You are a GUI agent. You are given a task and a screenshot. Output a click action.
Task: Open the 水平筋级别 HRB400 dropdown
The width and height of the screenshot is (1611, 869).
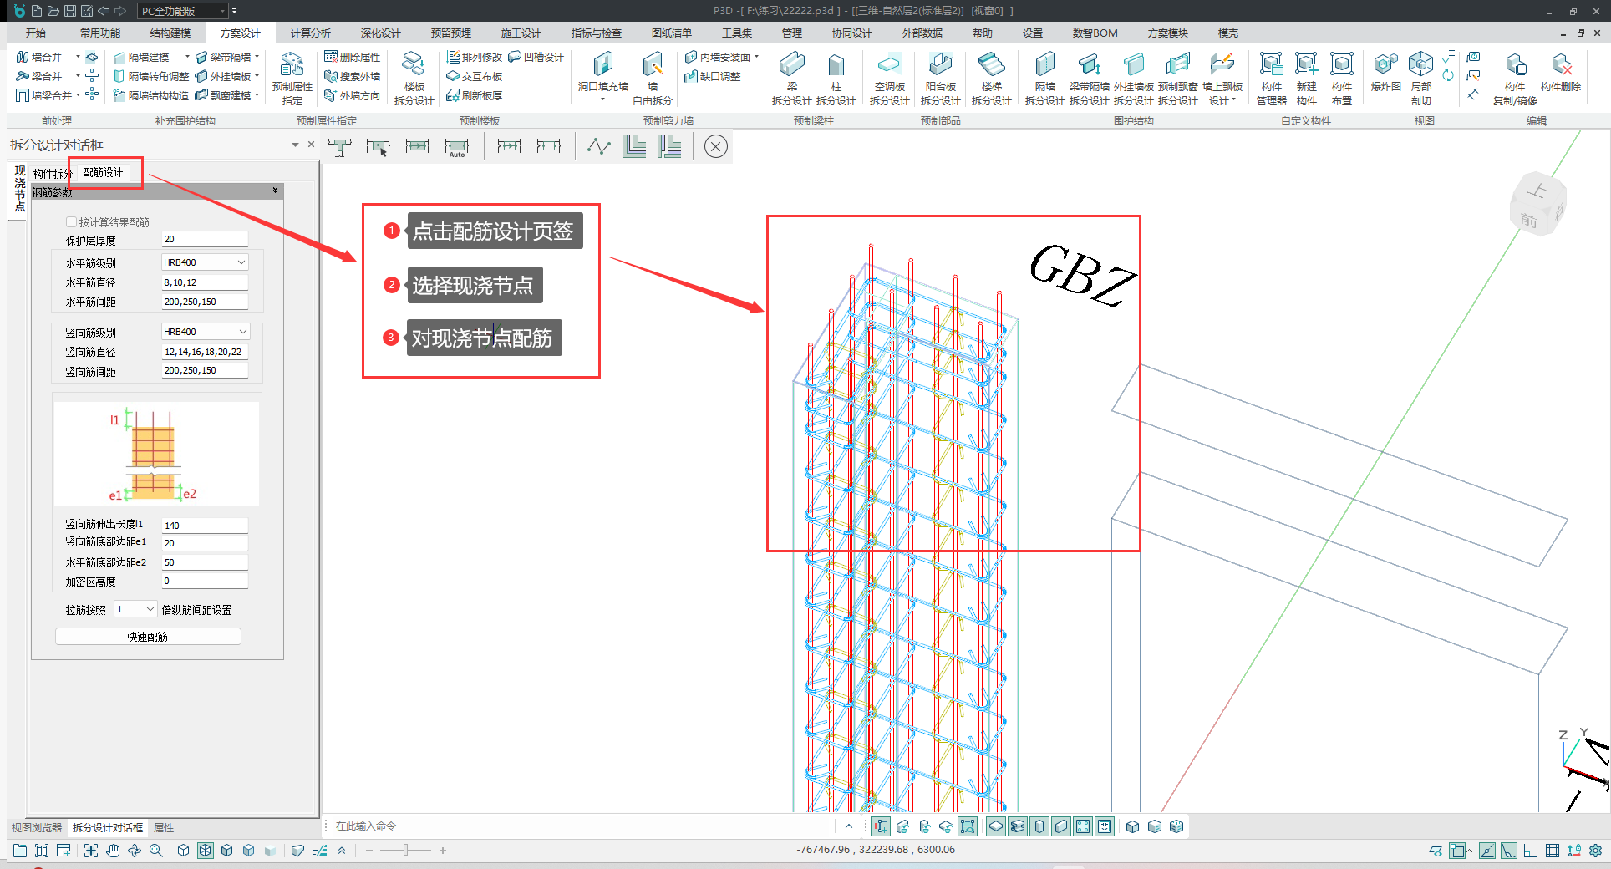tap(241, 262)
